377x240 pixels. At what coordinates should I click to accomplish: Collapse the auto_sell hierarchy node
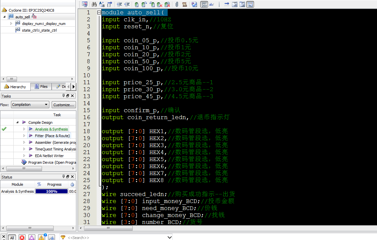tap(4, 17)
